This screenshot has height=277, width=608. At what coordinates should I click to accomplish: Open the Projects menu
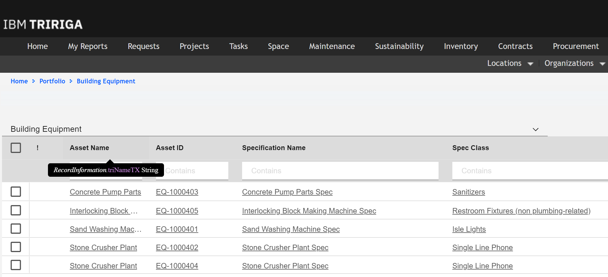pos(194,46)
